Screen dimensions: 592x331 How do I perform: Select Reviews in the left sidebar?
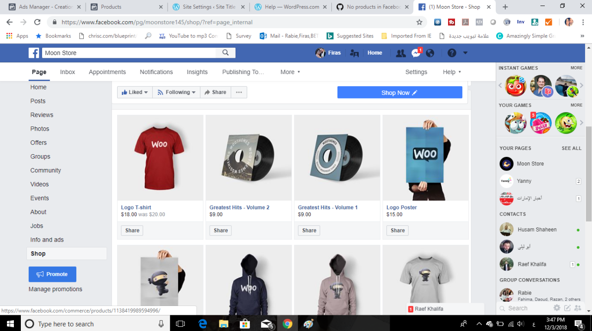click(42, 115)
